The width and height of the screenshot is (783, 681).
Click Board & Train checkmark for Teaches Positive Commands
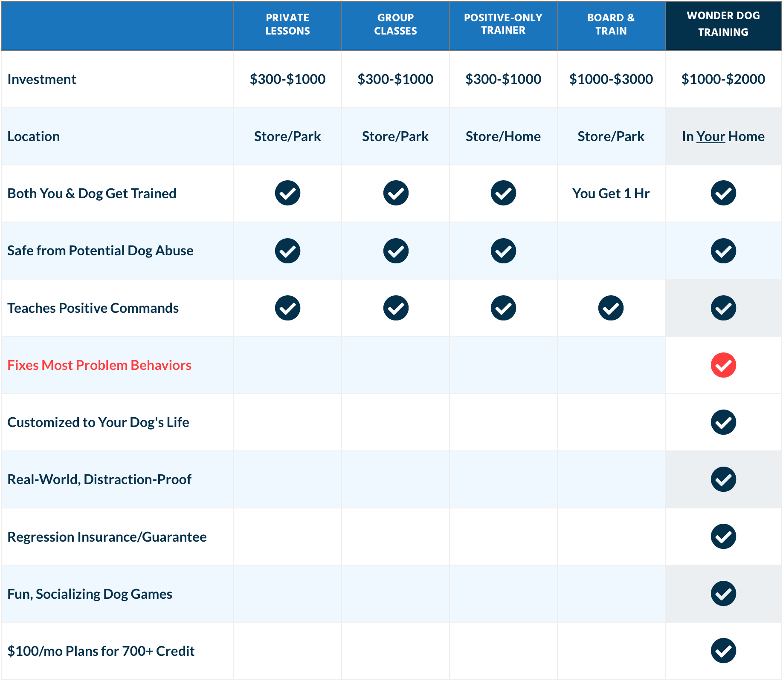611,308
